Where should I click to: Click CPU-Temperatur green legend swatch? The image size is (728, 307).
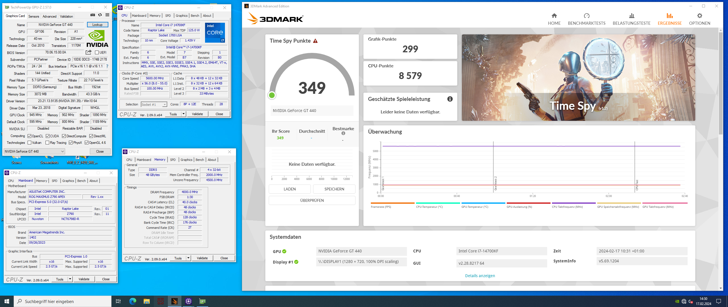(x=438, y=203)
